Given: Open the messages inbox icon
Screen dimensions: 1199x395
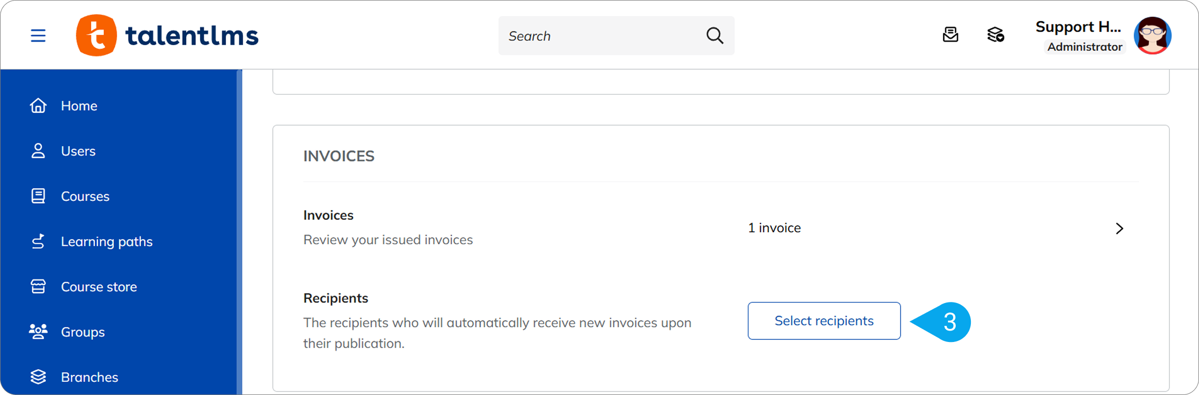Looking at the screenshot, I should tap(950, 35).
